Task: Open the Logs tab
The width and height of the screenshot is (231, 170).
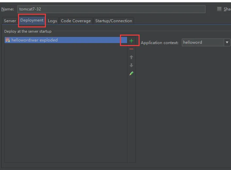Action: pyautogui.click(x=52, y=21)
